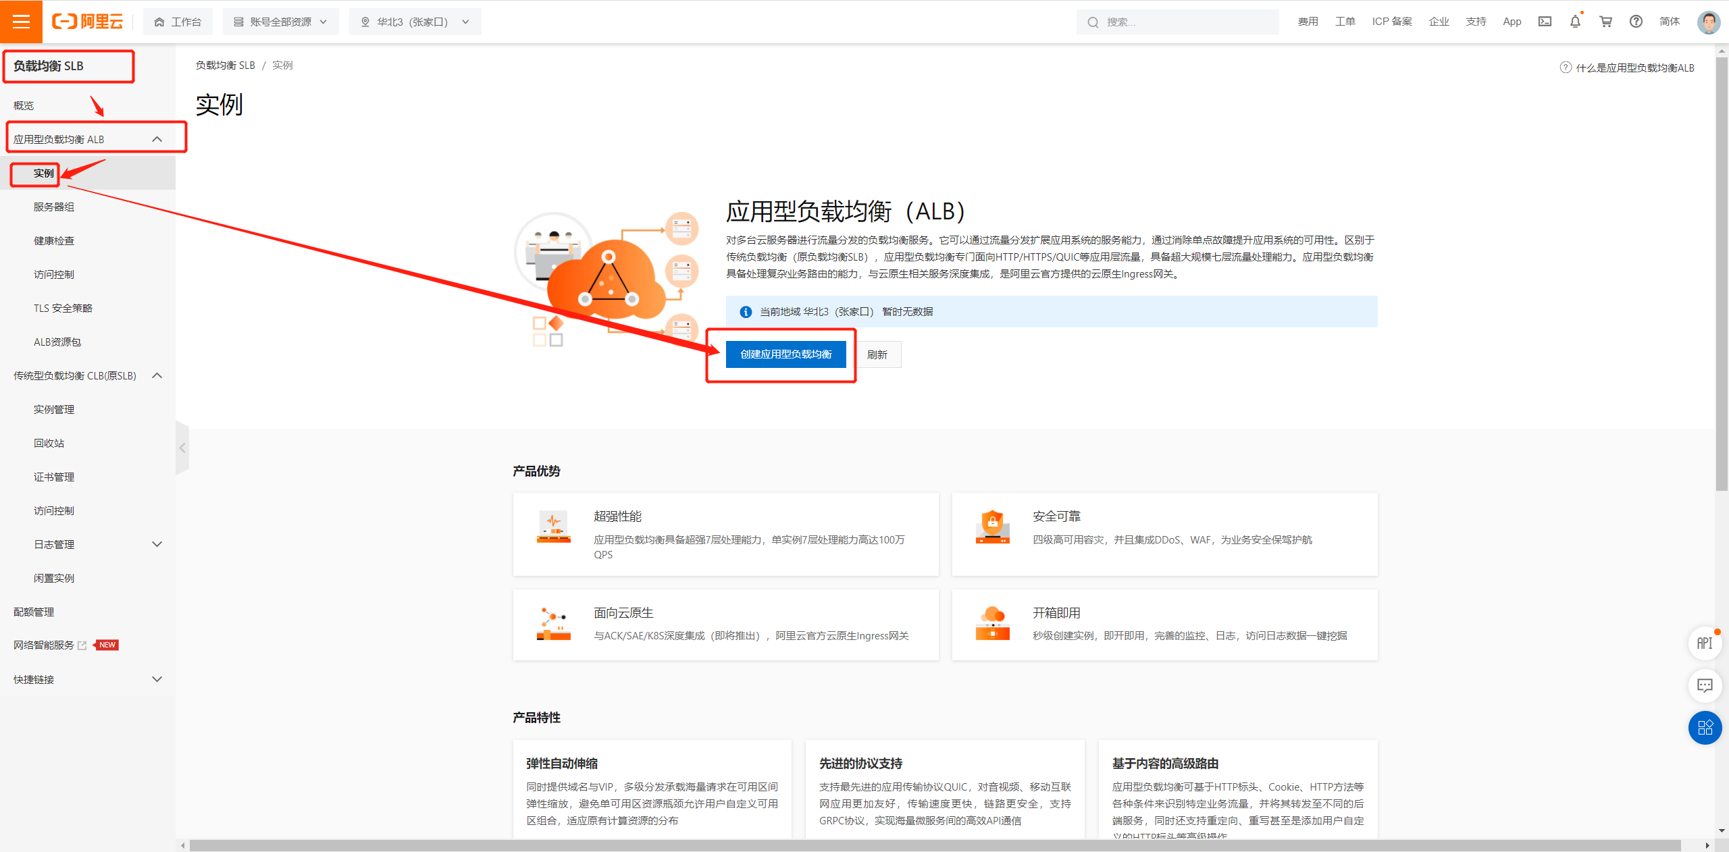Click the API floating button
Screen dimensions: 1729x852
click(1705, 643)
